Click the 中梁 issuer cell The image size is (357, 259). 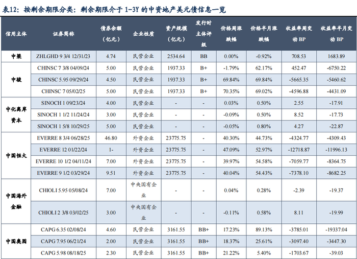pyautogui.click(x=16, y=56)
